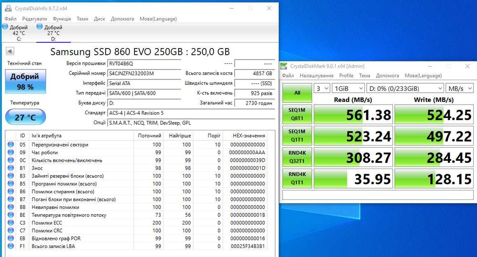Open Функція menu in CrystalDiskInfo

tap(62, 19)
